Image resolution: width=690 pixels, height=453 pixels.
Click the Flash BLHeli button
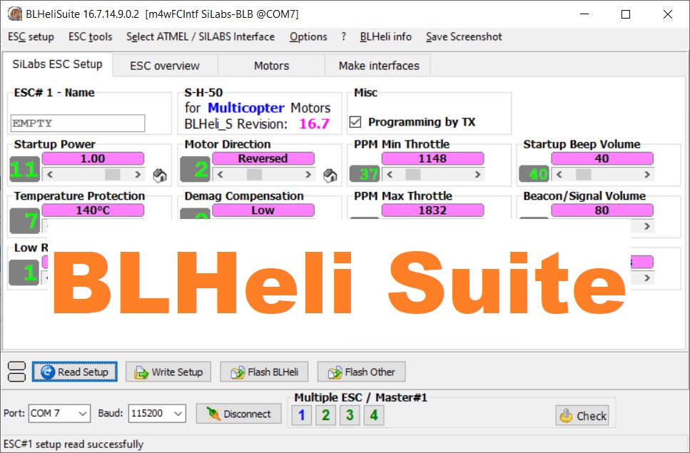tap(264, 372)
